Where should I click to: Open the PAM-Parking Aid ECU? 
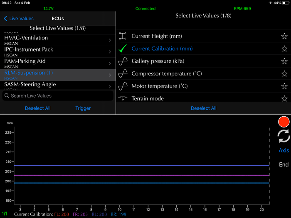pyautogui.click(x=58, y=64)
